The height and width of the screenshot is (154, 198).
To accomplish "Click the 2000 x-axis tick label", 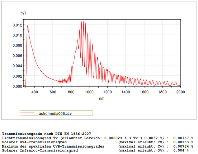I will [x=180, y=92].
